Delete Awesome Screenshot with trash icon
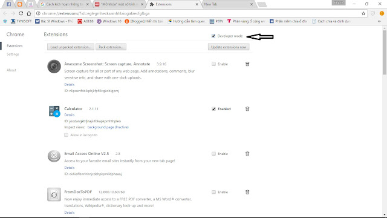The image size is (387, 218). click(x=247, y=64)
